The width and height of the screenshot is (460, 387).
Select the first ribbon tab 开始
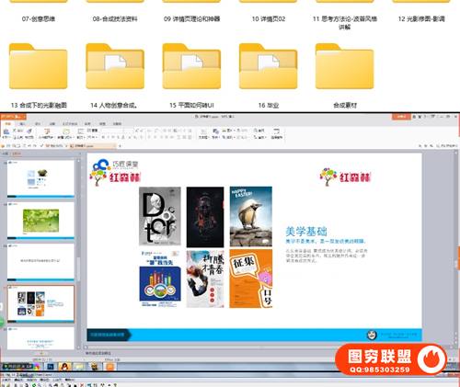click(8, 123)
